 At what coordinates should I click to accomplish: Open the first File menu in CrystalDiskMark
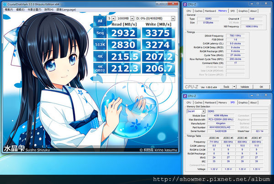(9, 10)
